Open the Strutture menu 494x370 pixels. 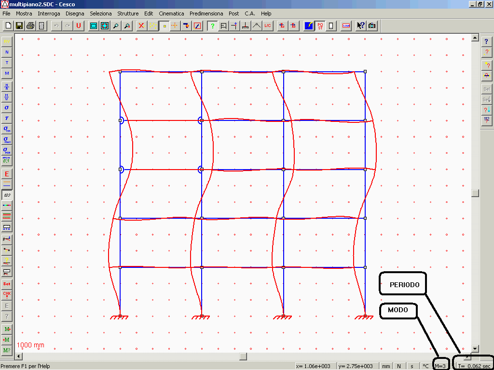click(x=128, y=13)
